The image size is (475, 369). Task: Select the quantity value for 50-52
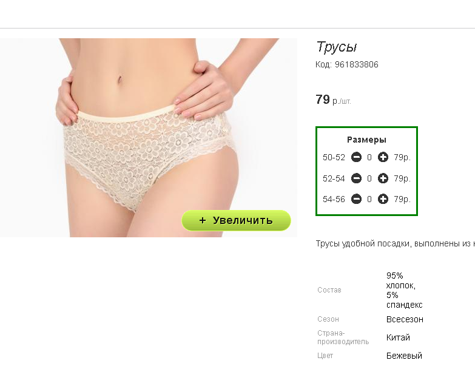click(x=369, y=158)
